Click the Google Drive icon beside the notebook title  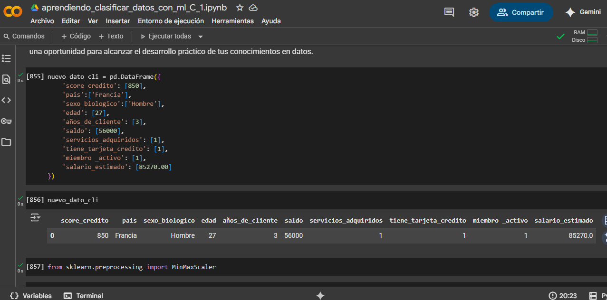pos(34,8)
